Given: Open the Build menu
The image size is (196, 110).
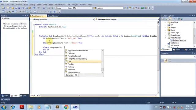Looking at the screenshot, I should (x=26, y=5).
